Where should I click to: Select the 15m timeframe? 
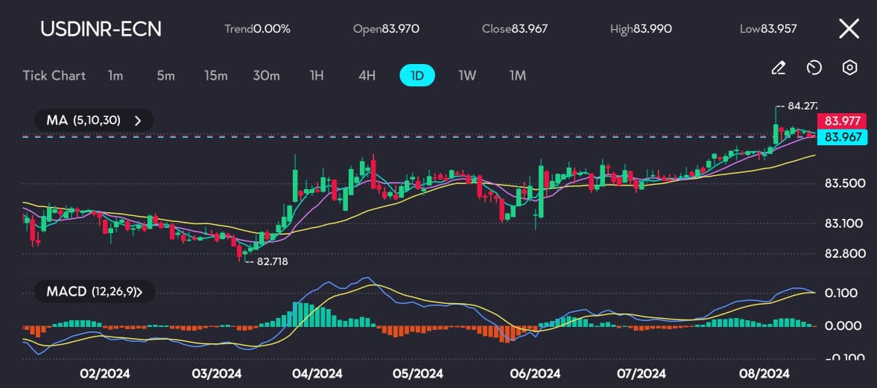click(215, 75)
